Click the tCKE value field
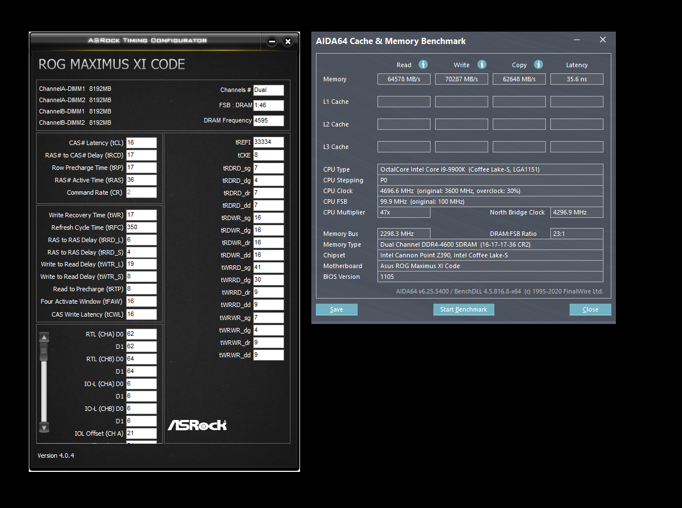The height and width of the screenshot is (508, 682). [268, 155]
